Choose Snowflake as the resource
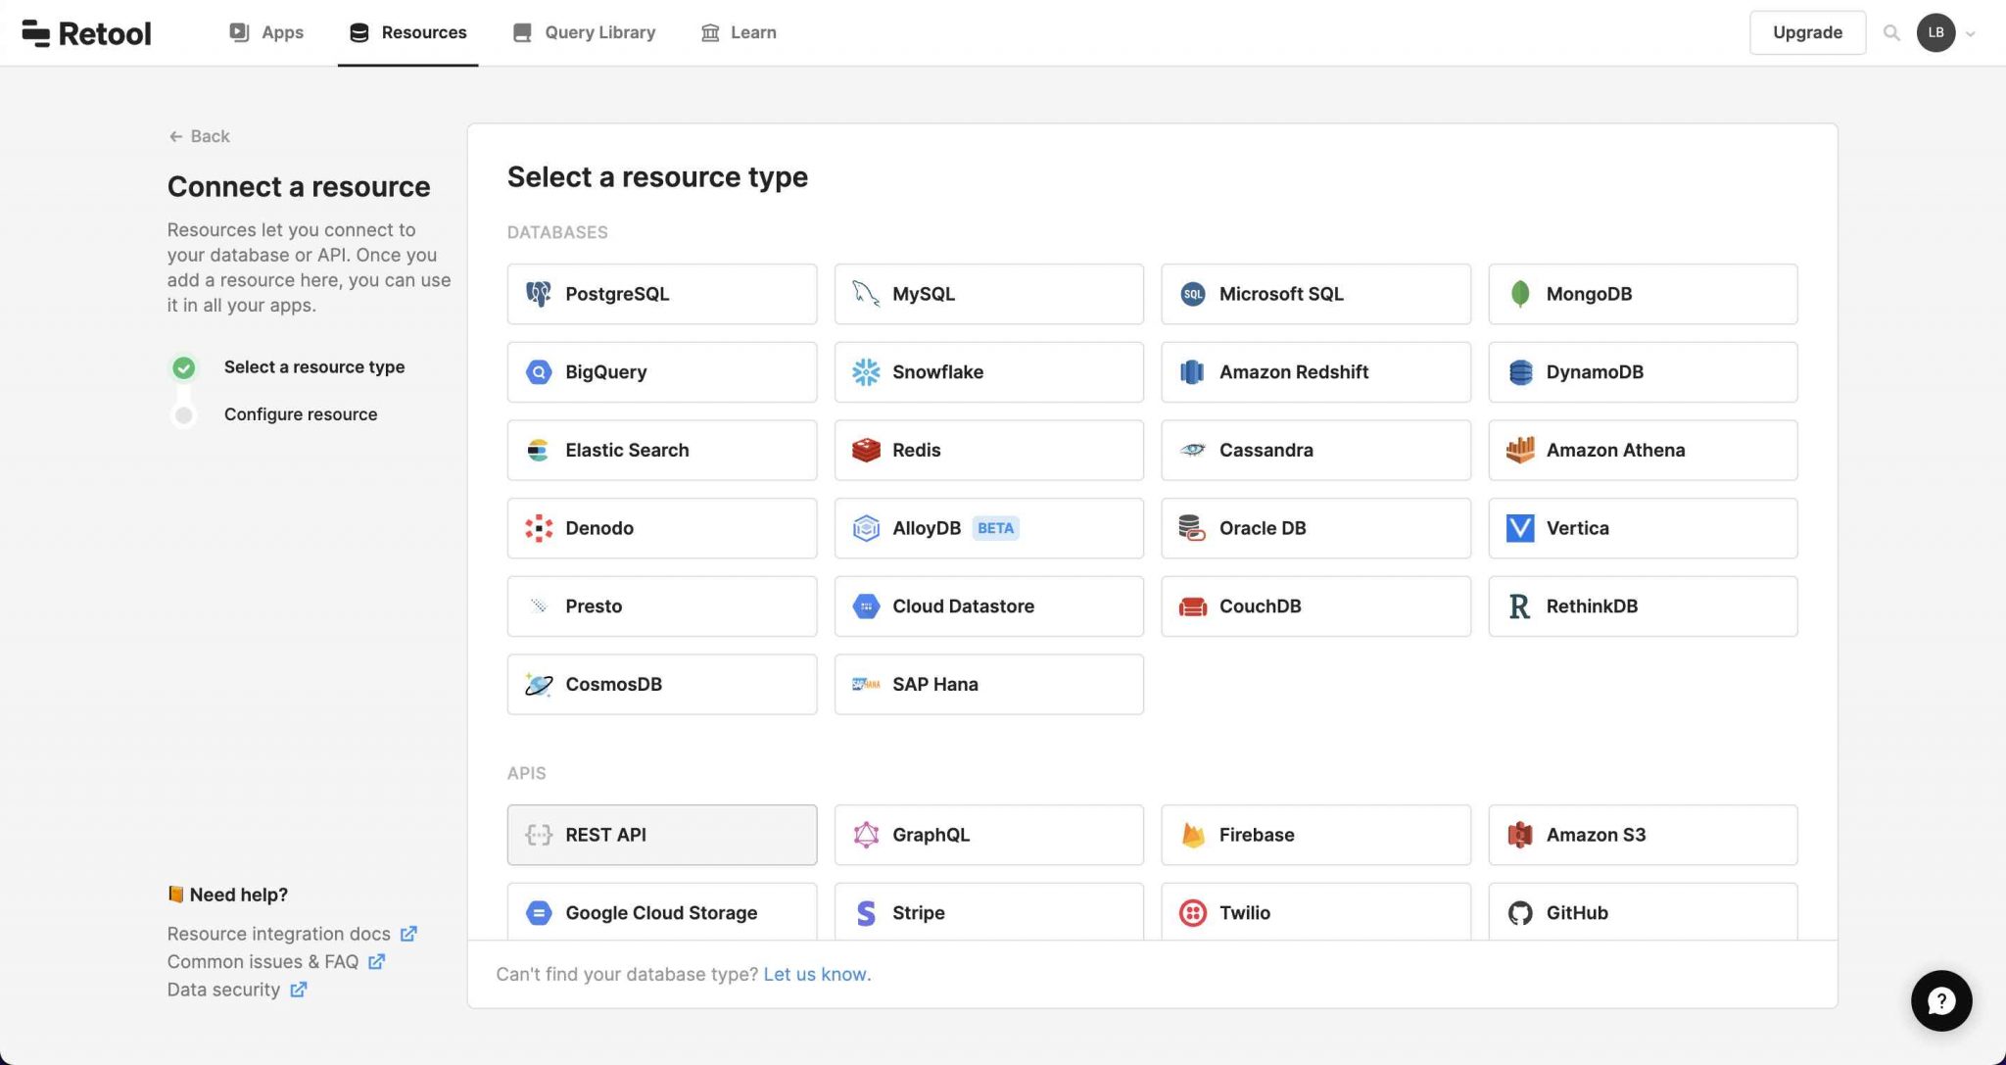 (x=988, y=371)
